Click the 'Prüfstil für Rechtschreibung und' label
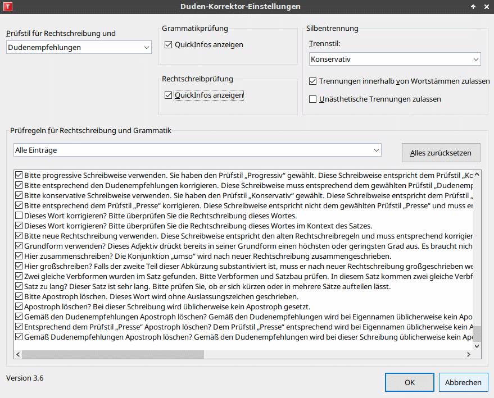 click(61, 33)
